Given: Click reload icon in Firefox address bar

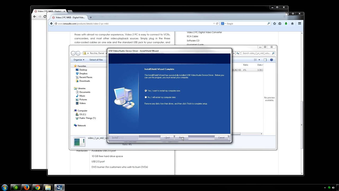Looking at the screenshot, I should click(x=217, y=24).
